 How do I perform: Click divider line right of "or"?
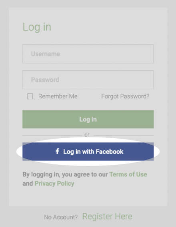[x=124, y=135]
